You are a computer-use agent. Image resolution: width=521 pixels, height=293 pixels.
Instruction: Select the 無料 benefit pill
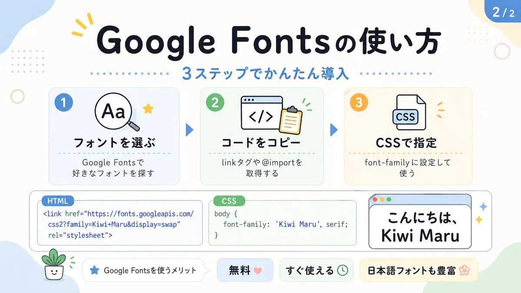point(245,270)
